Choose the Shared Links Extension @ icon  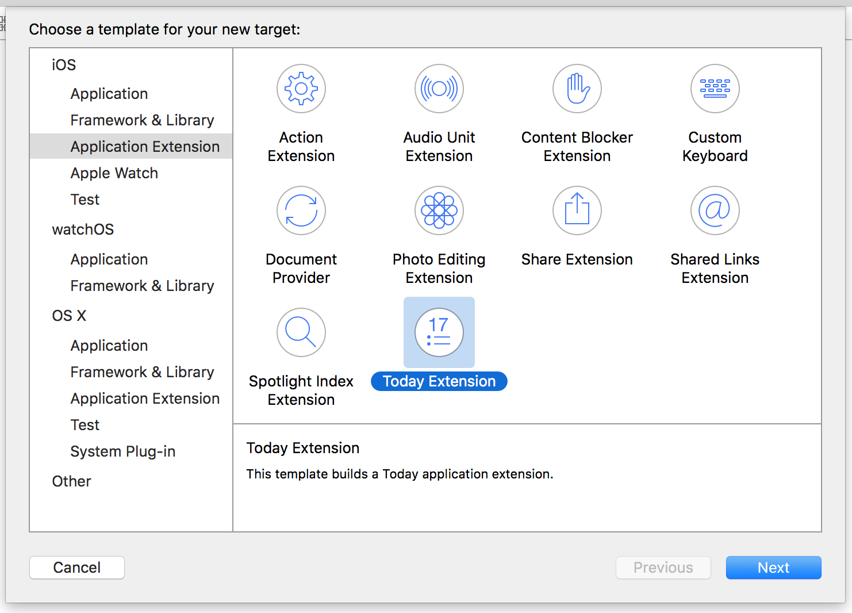pos(715,210)
